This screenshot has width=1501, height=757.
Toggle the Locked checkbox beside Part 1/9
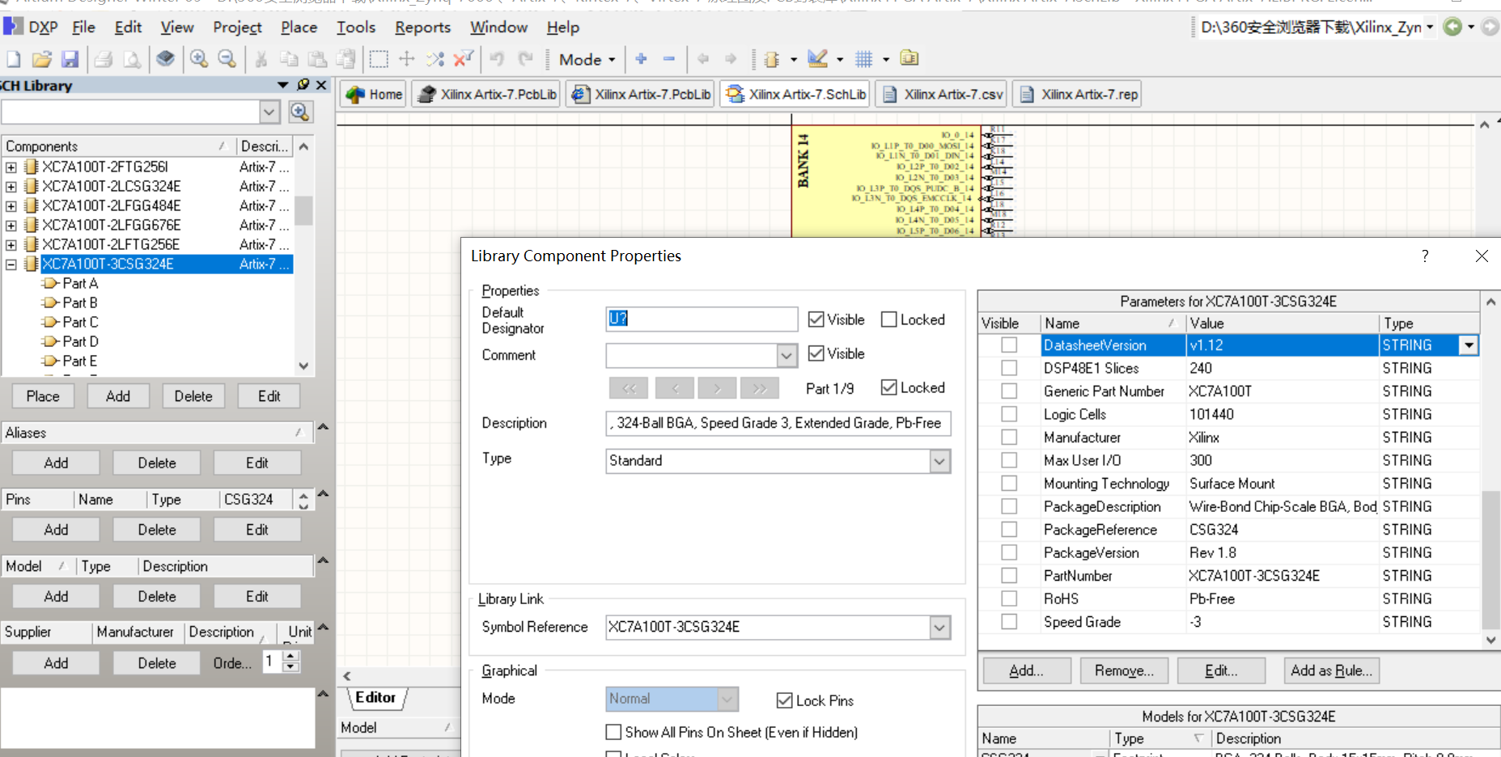pyautogui.click(x=888, y=387)
